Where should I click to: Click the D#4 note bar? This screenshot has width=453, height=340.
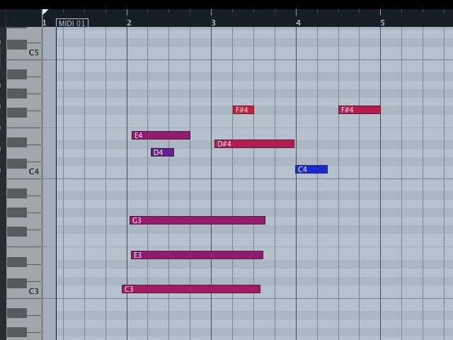tap(255, 144)
